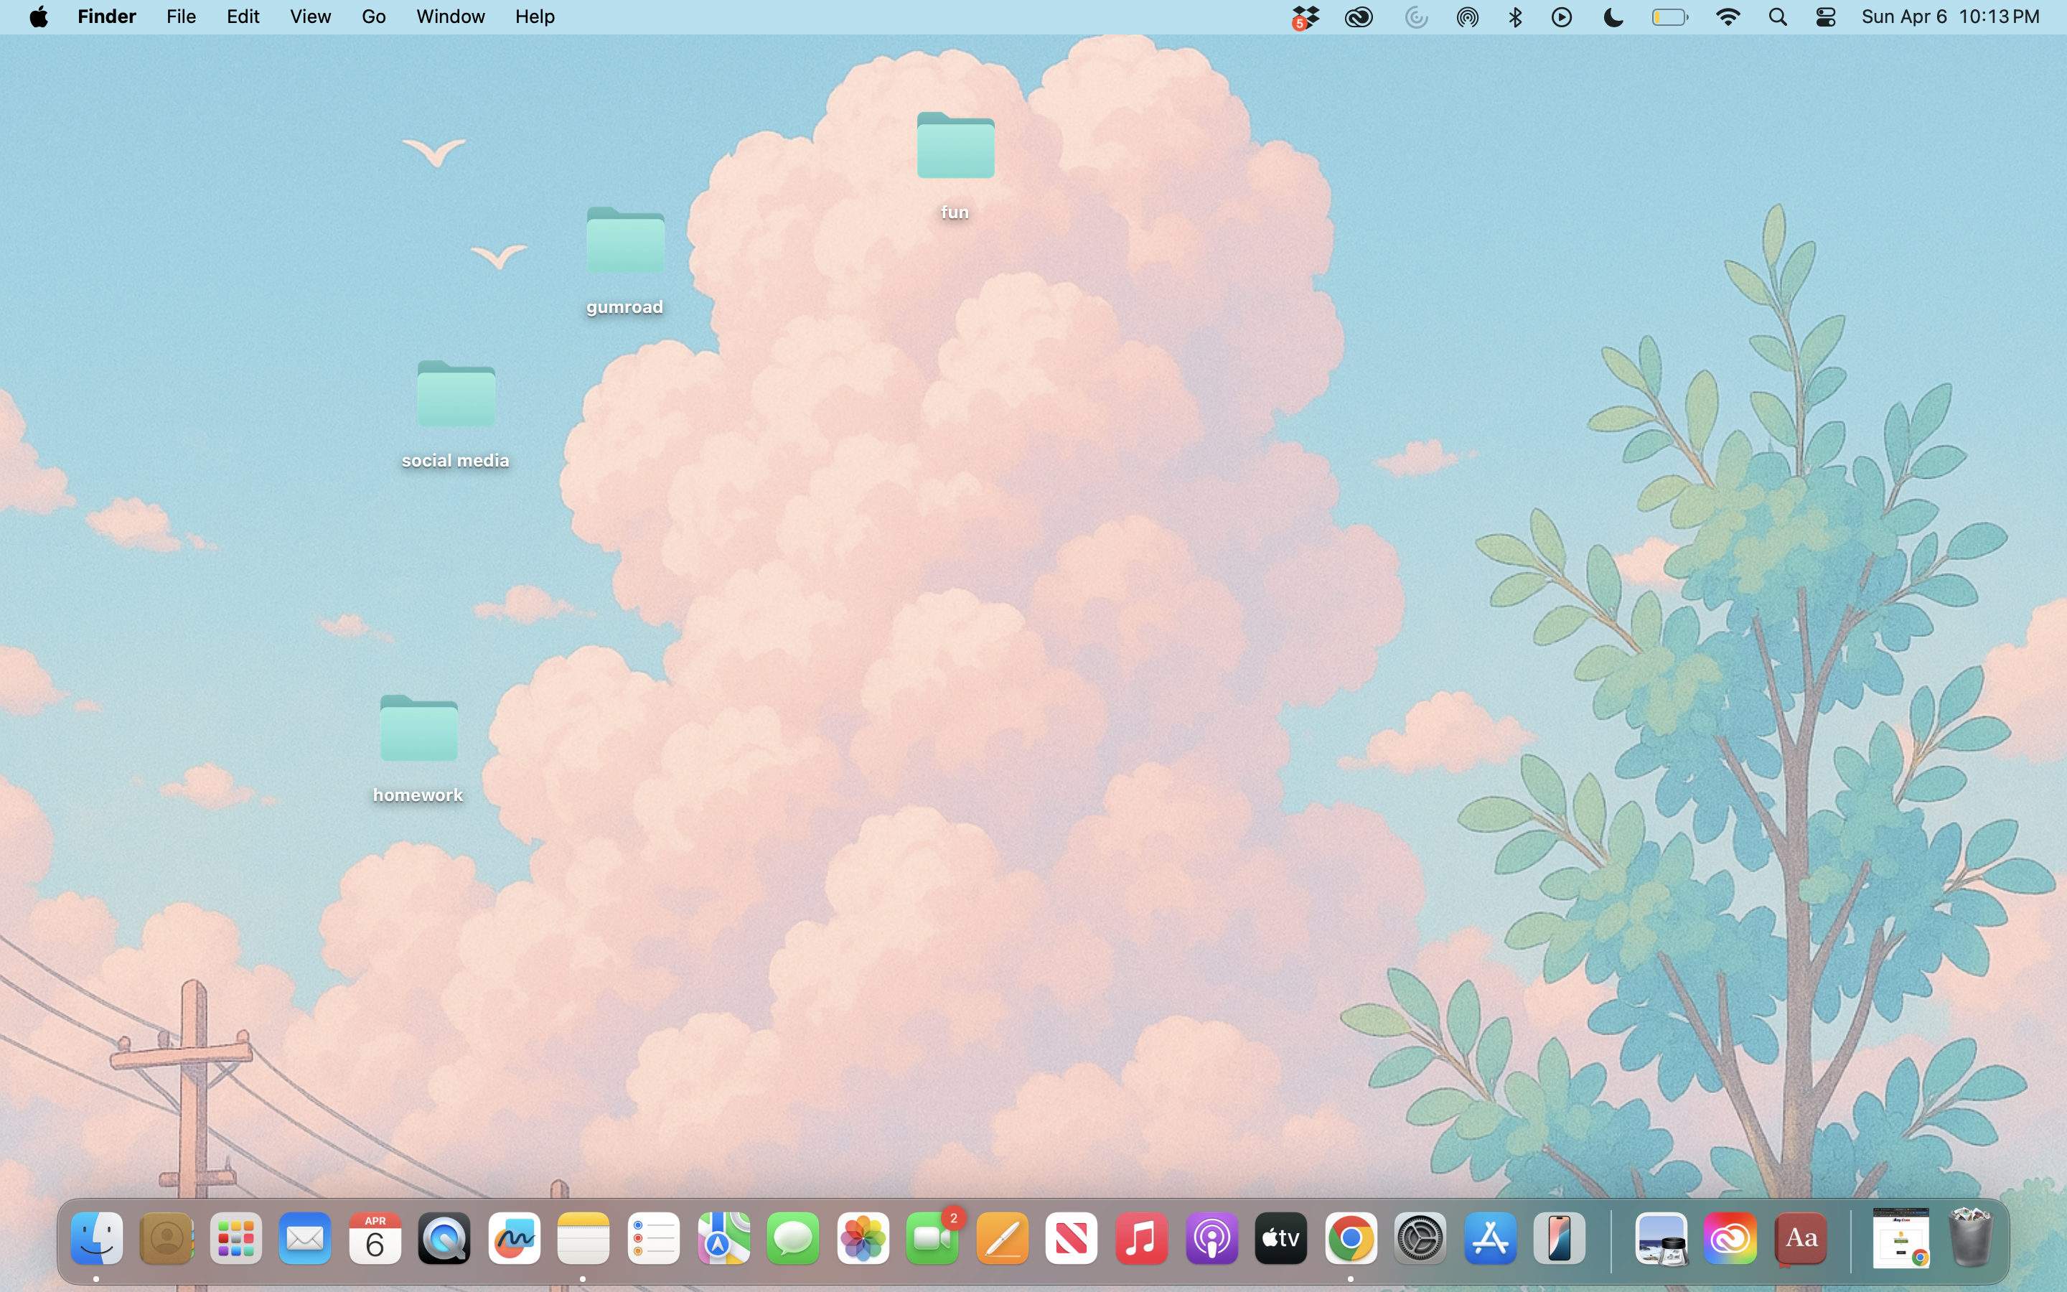This screenshot has width=2067, height=1292.
Task: Open the Freeform app in the Dock
Action: pyautogui.click(x=514, y=1238)
